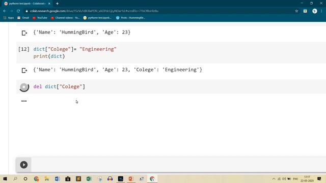Bookmark this page with the star icon

coord(296,11)
